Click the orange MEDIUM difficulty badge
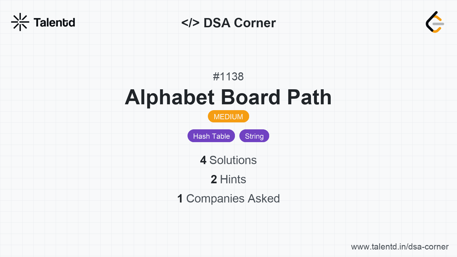 [x=228, y=117]
